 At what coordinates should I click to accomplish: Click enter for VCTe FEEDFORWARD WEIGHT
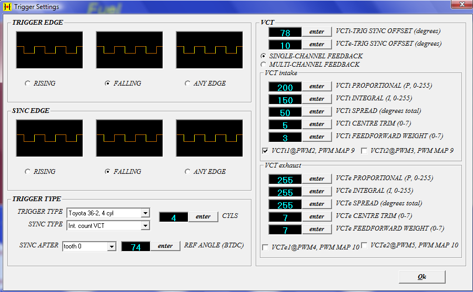point(317,230)
